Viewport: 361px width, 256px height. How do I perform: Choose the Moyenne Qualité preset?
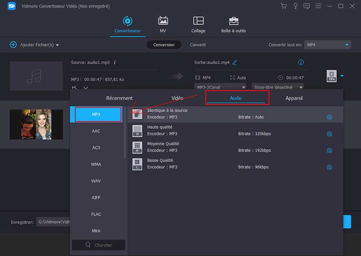pos(235,147)
